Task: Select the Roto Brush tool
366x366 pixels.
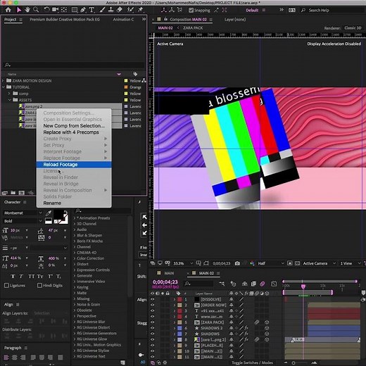Action: [130, 10]
